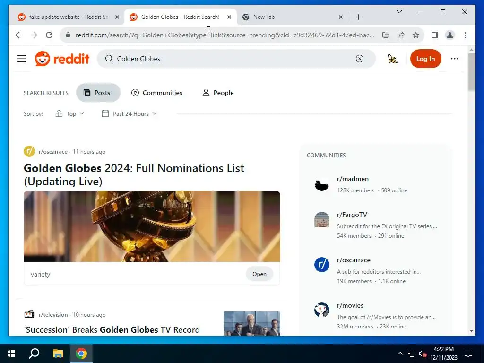Open the r/oscarrace post source link
The height and width of the screenshot is (363, 484).
[53, 152]
